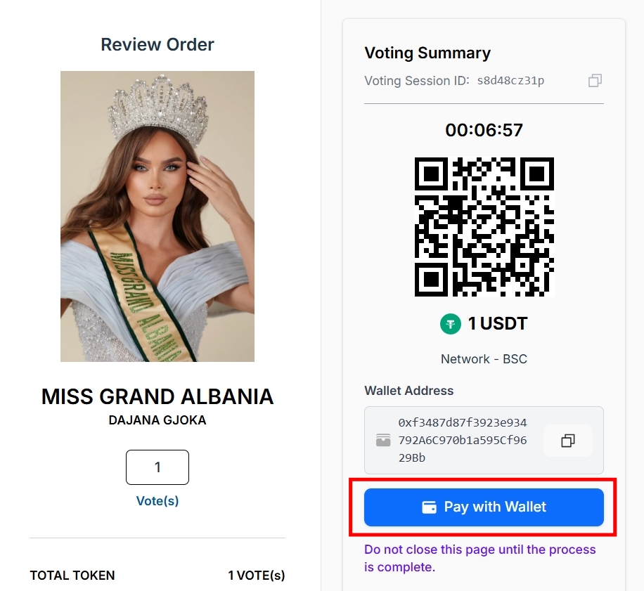Copy the wallet address

[568, 441]
